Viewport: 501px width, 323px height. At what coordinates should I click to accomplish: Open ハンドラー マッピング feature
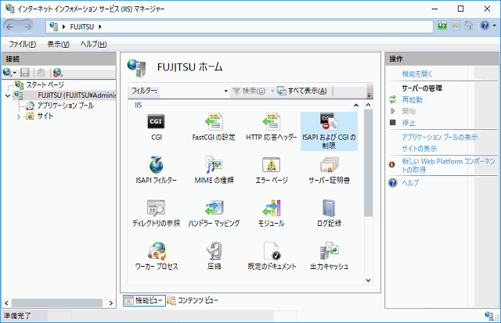214,214
